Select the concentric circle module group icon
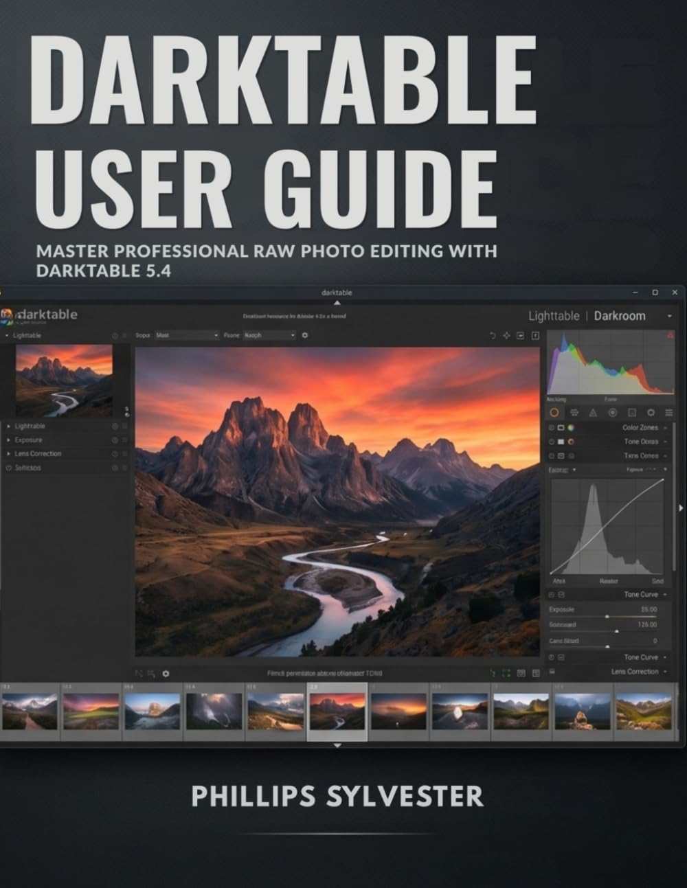 coord(612,413)
